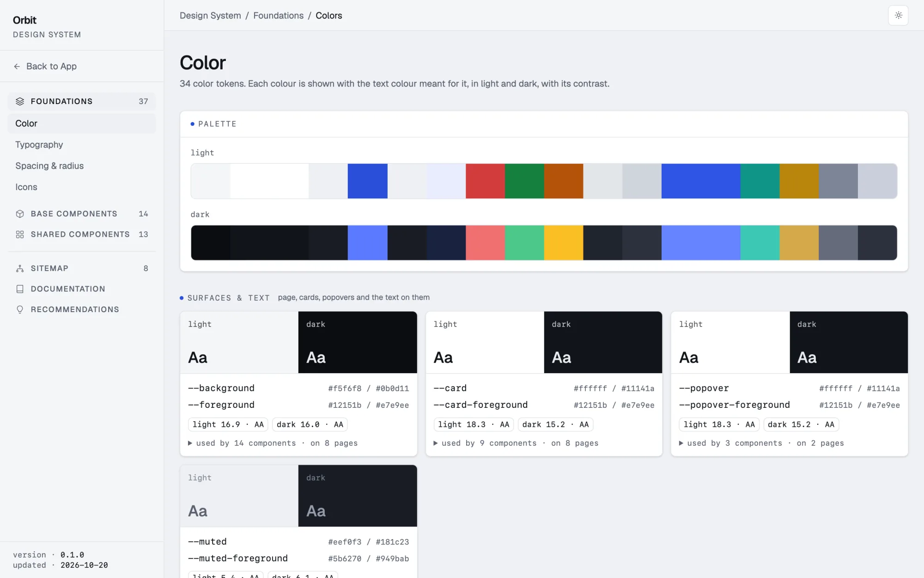
Task: Click the Design System breadcrumb
Action: (x=210, y=15)
